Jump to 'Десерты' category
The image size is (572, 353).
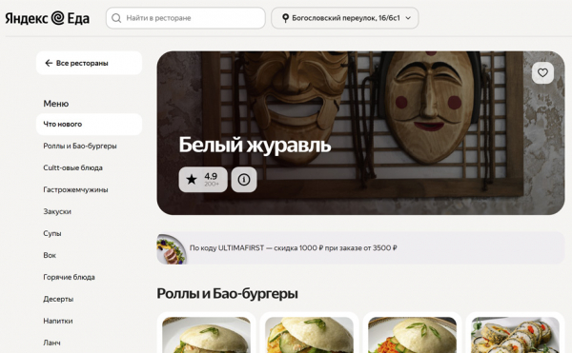[58, 299]
